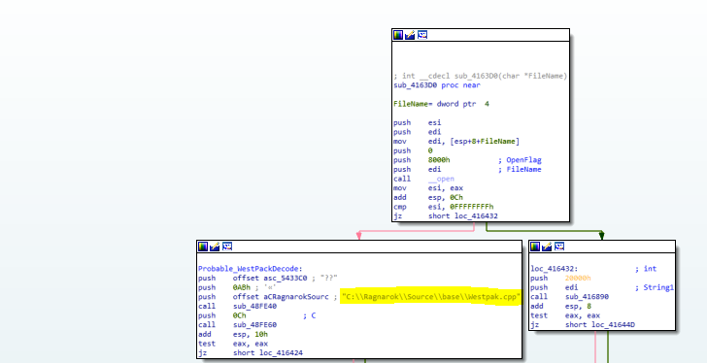Click the '; FileName' comment after push edi

point(520,169)
